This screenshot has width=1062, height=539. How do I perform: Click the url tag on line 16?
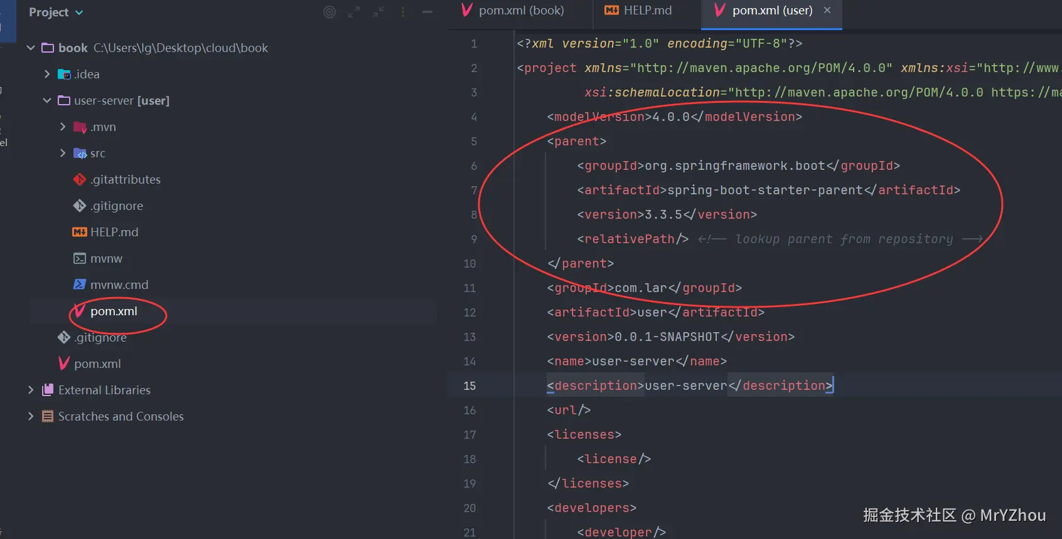[569, 410]
